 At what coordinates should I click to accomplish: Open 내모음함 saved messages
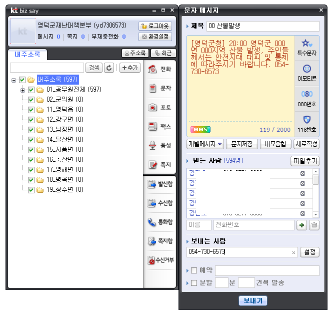(275, 144)
